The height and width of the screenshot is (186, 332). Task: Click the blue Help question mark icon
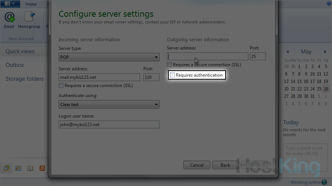pos(329,4)
